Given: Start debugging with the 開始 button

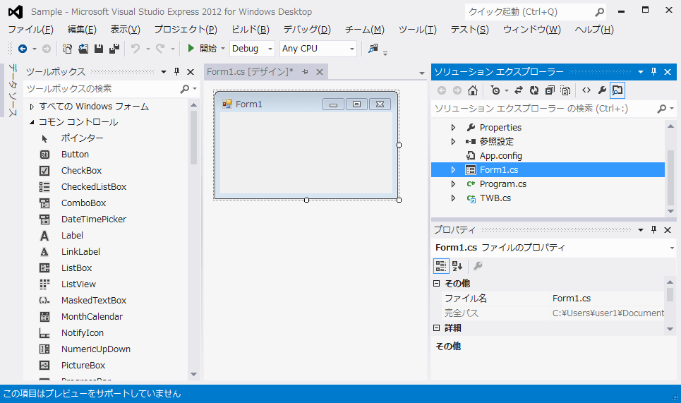Looking at the screenshot, I should pos(203,49).
